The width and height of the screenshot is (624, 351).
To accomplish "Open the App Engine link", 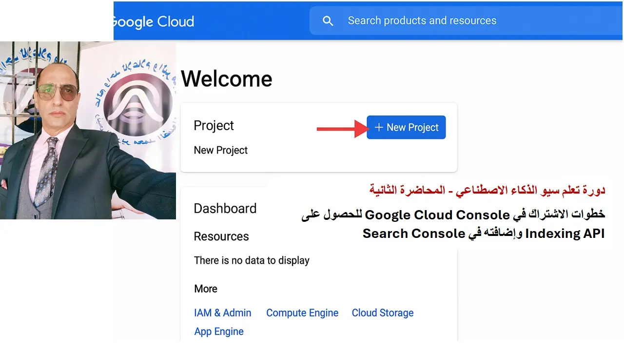I will coord(218,331).
